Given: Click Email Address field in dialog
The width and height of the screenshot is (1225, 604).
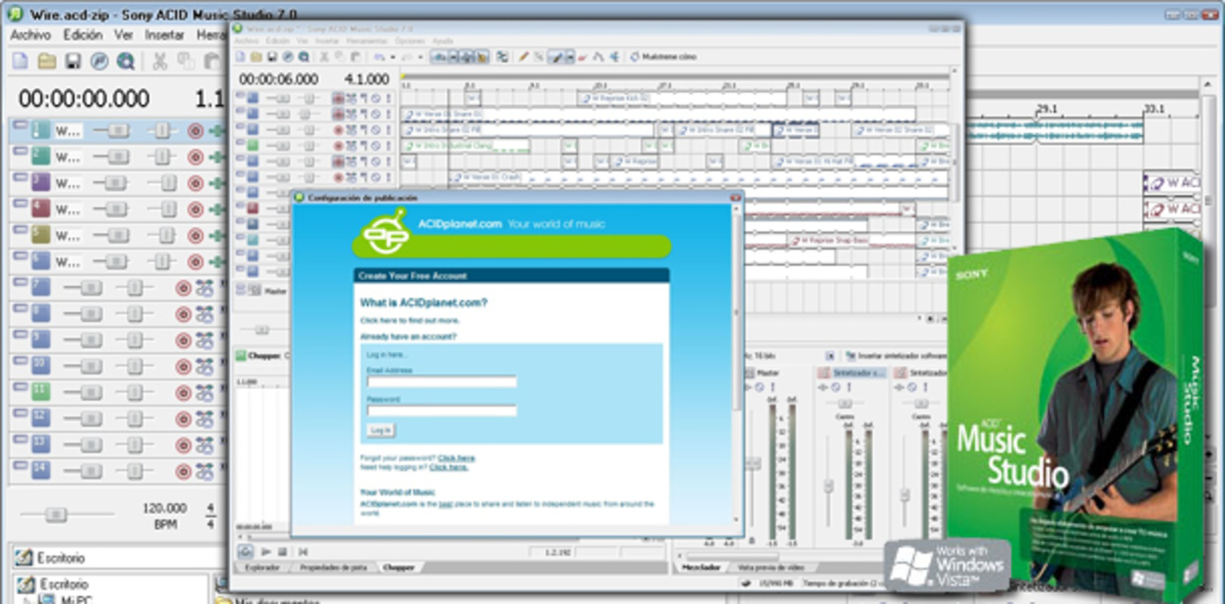Looking at the screenshot, I should point(442,382).
